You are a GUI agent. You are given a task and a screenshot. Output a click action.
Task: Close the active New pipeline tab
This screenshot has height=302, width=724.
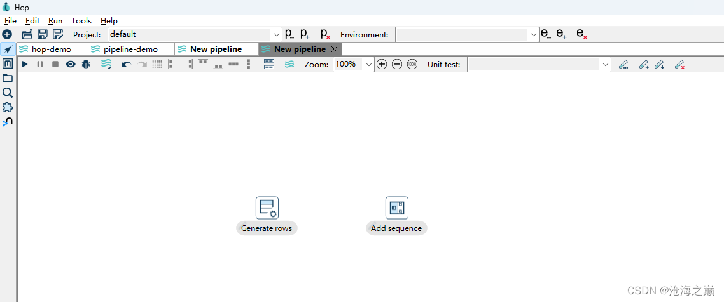(x=335, y=49)
